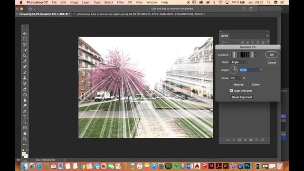Screen dimensions: 304x171
Task: Open the Image menu
Action: 74,2
